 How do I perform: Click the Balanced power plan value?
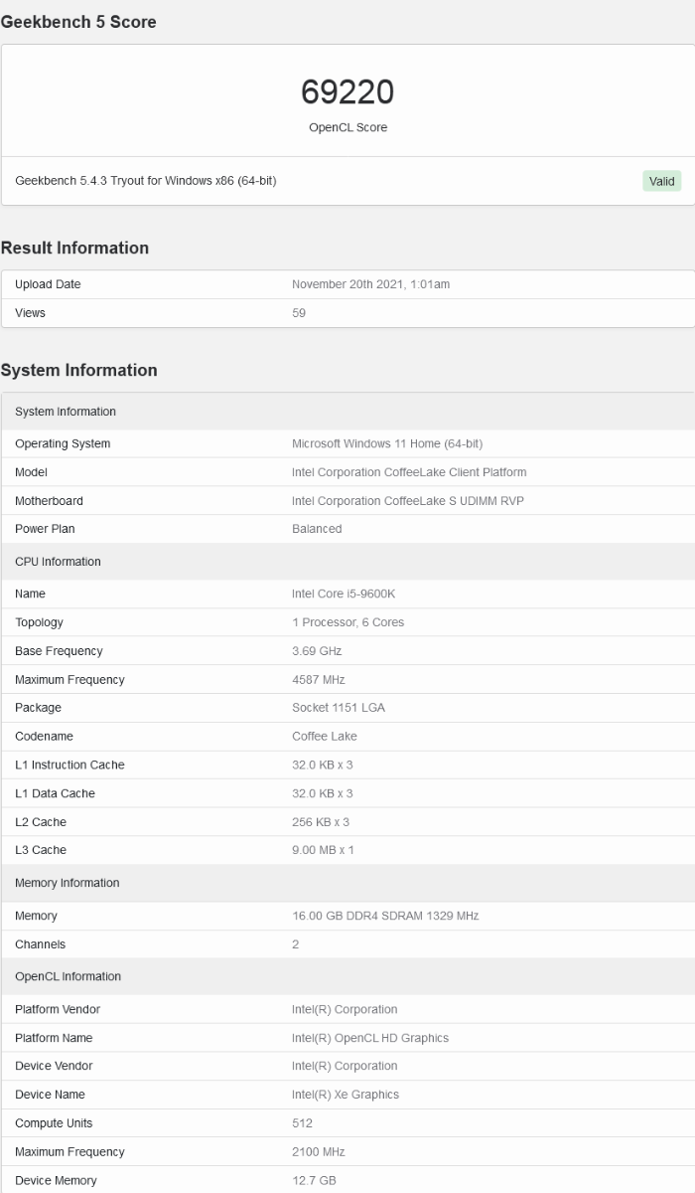click(317, 529)
